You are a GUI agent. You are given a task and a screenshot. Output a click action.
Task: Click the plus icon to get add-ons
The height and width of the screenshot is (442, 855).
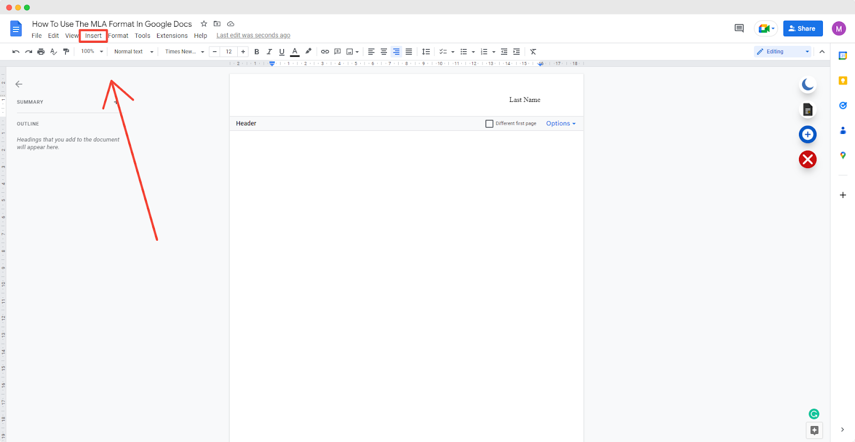click(843, 195)
